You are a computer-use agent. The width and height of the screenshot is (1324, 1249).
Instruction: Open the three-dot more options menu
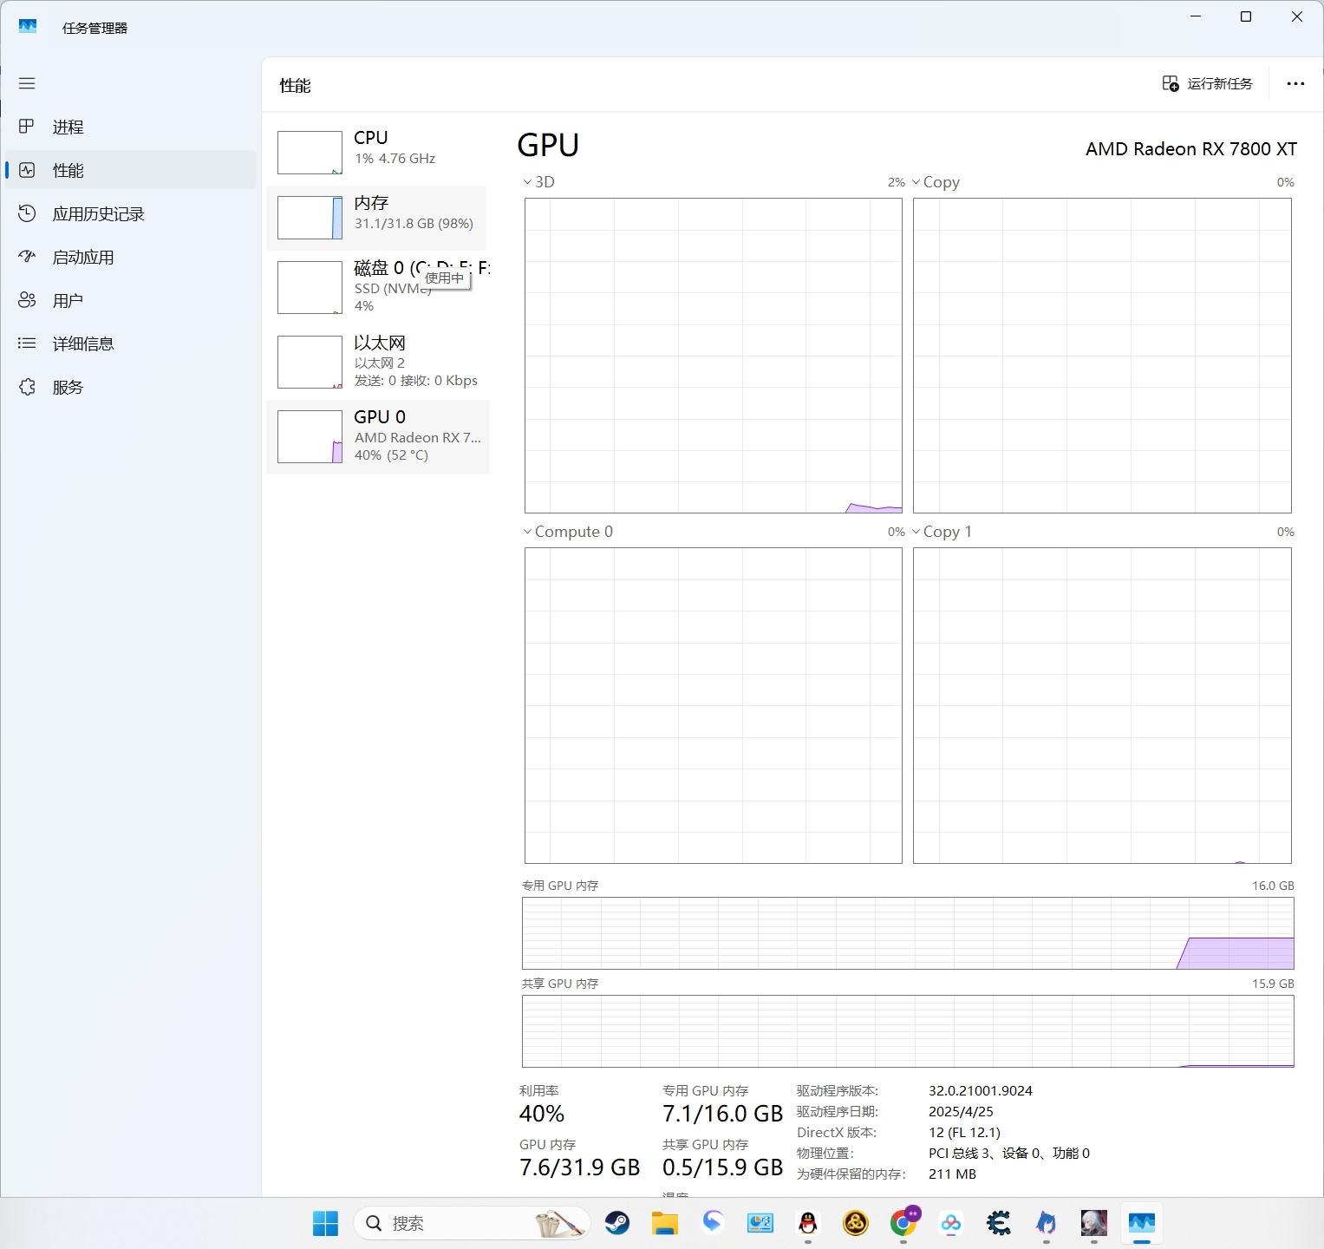(1295, 83)
